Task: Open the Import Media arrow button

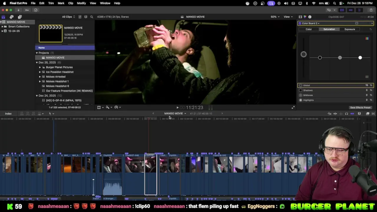Action: coord(18,10)
